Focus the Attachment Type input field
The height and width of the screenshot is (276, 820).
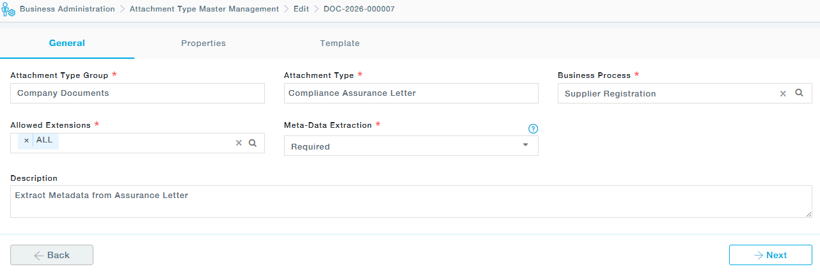(411, 93)
